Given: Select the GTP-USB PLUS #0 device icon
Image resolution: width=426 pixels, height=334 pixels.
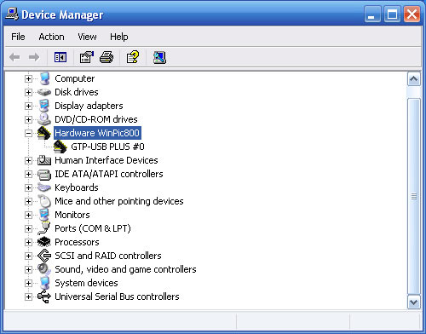Looking at the screenshot, I should coord(60,147).
